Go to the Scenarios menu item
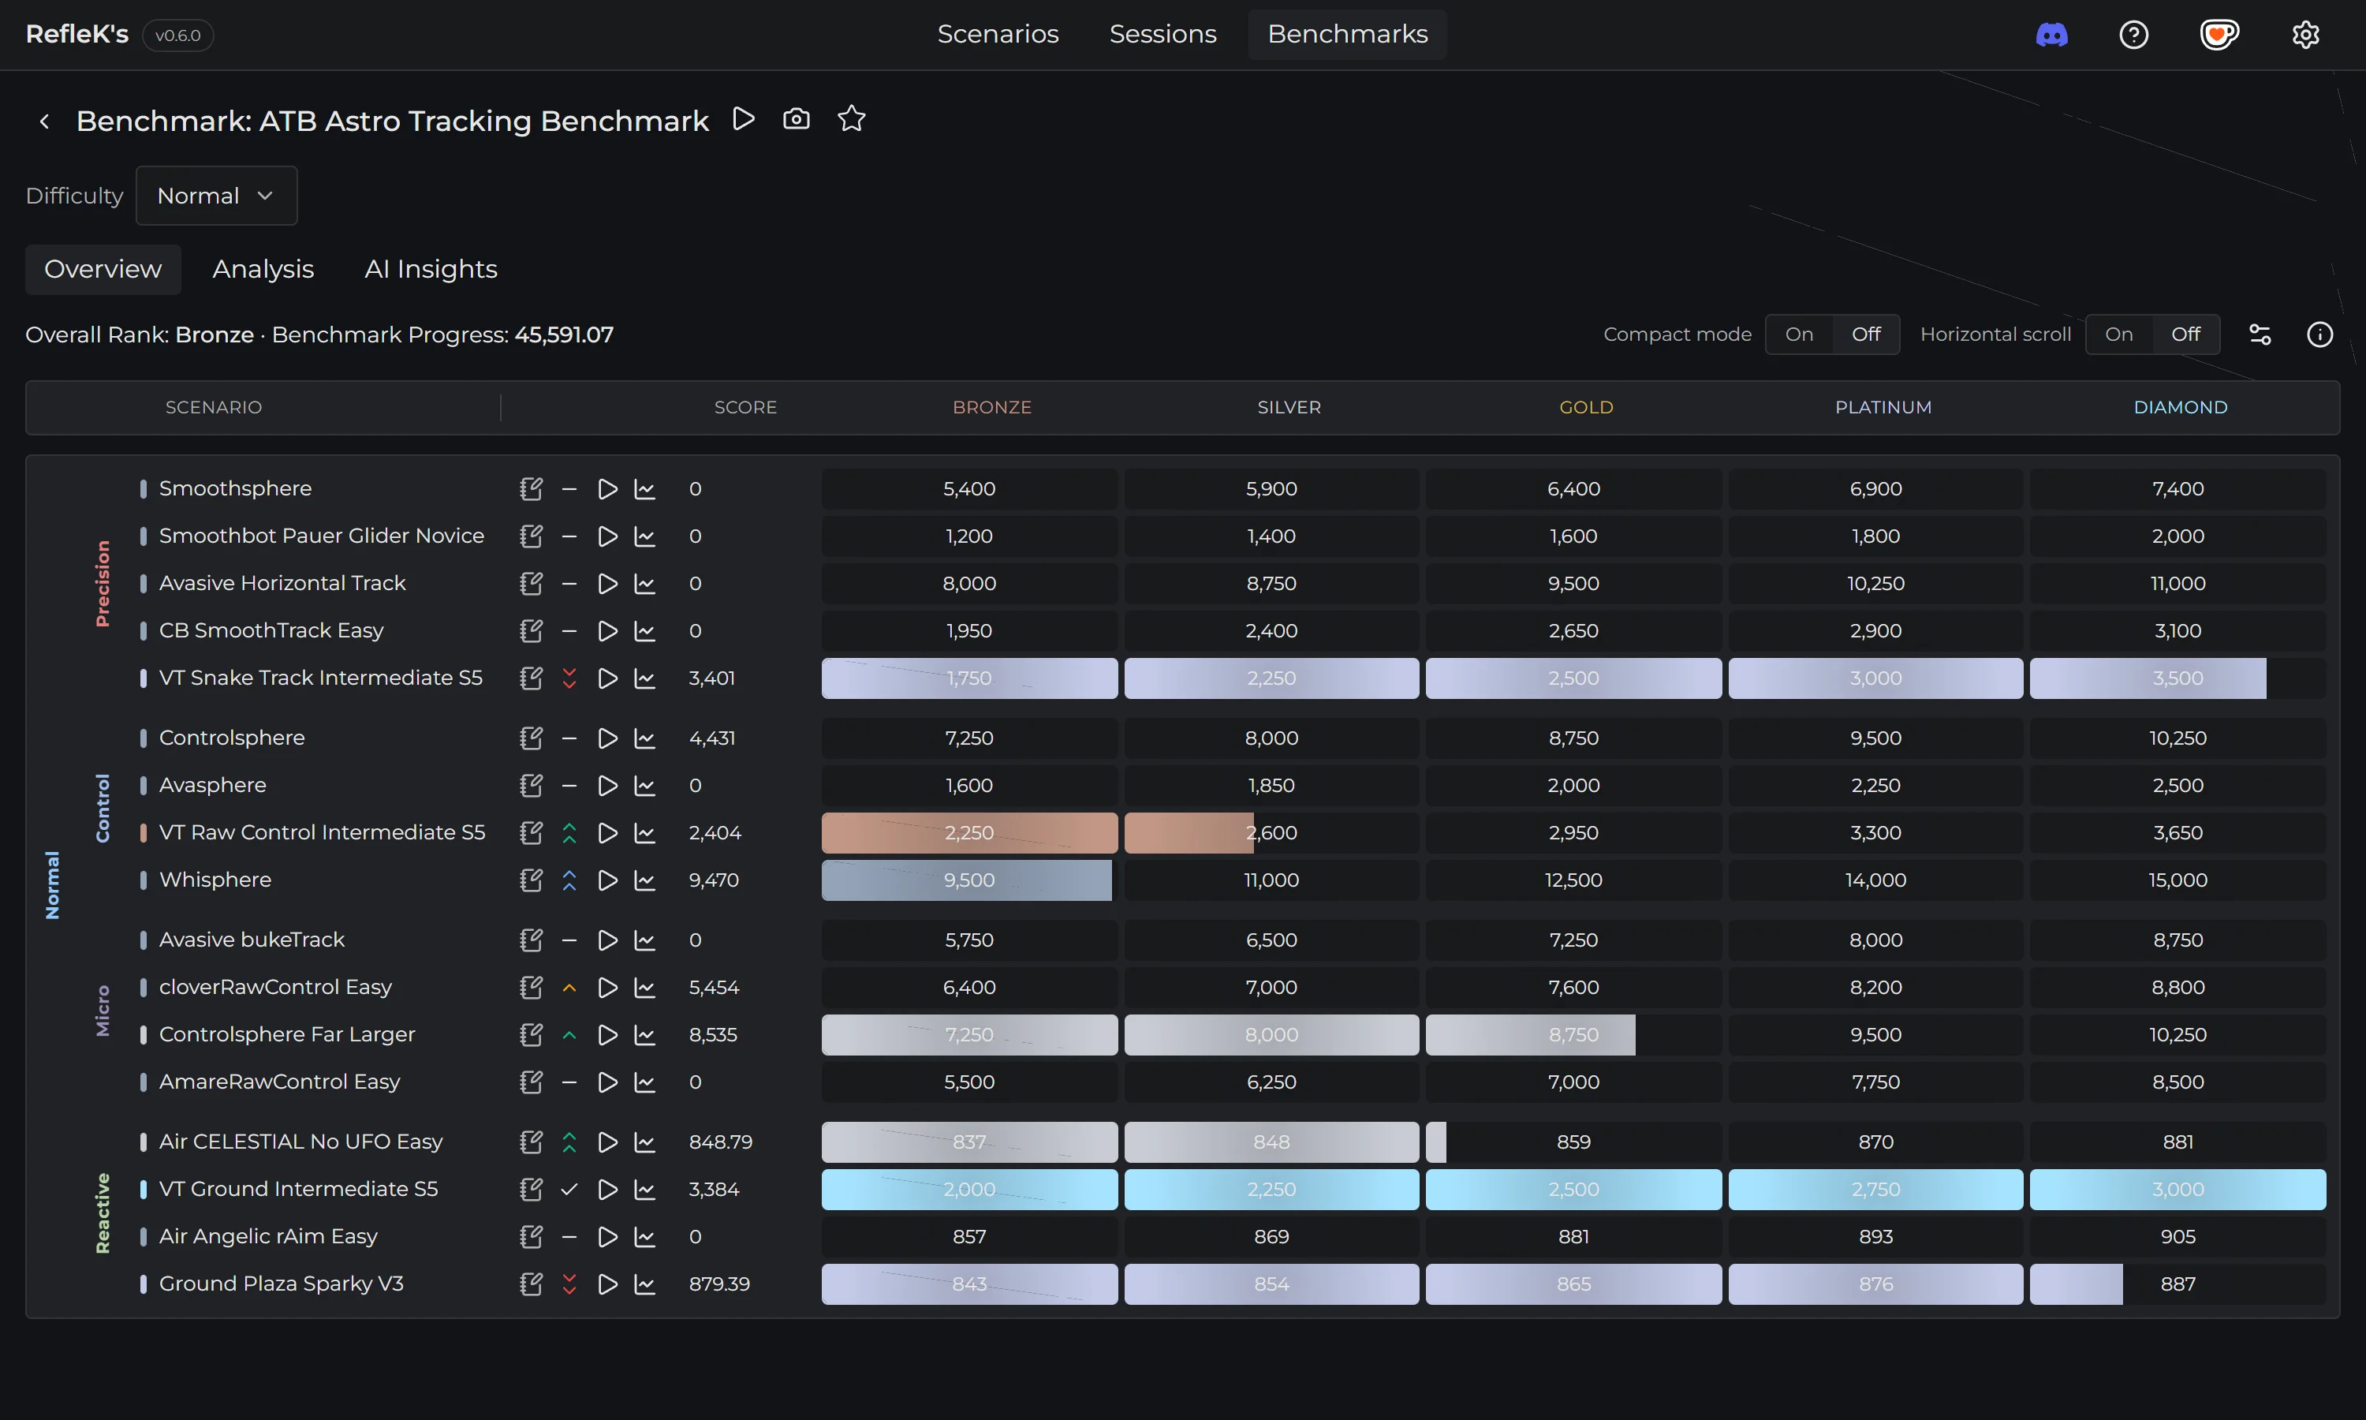This screenshot has width=2366, height=1420. 998,35
